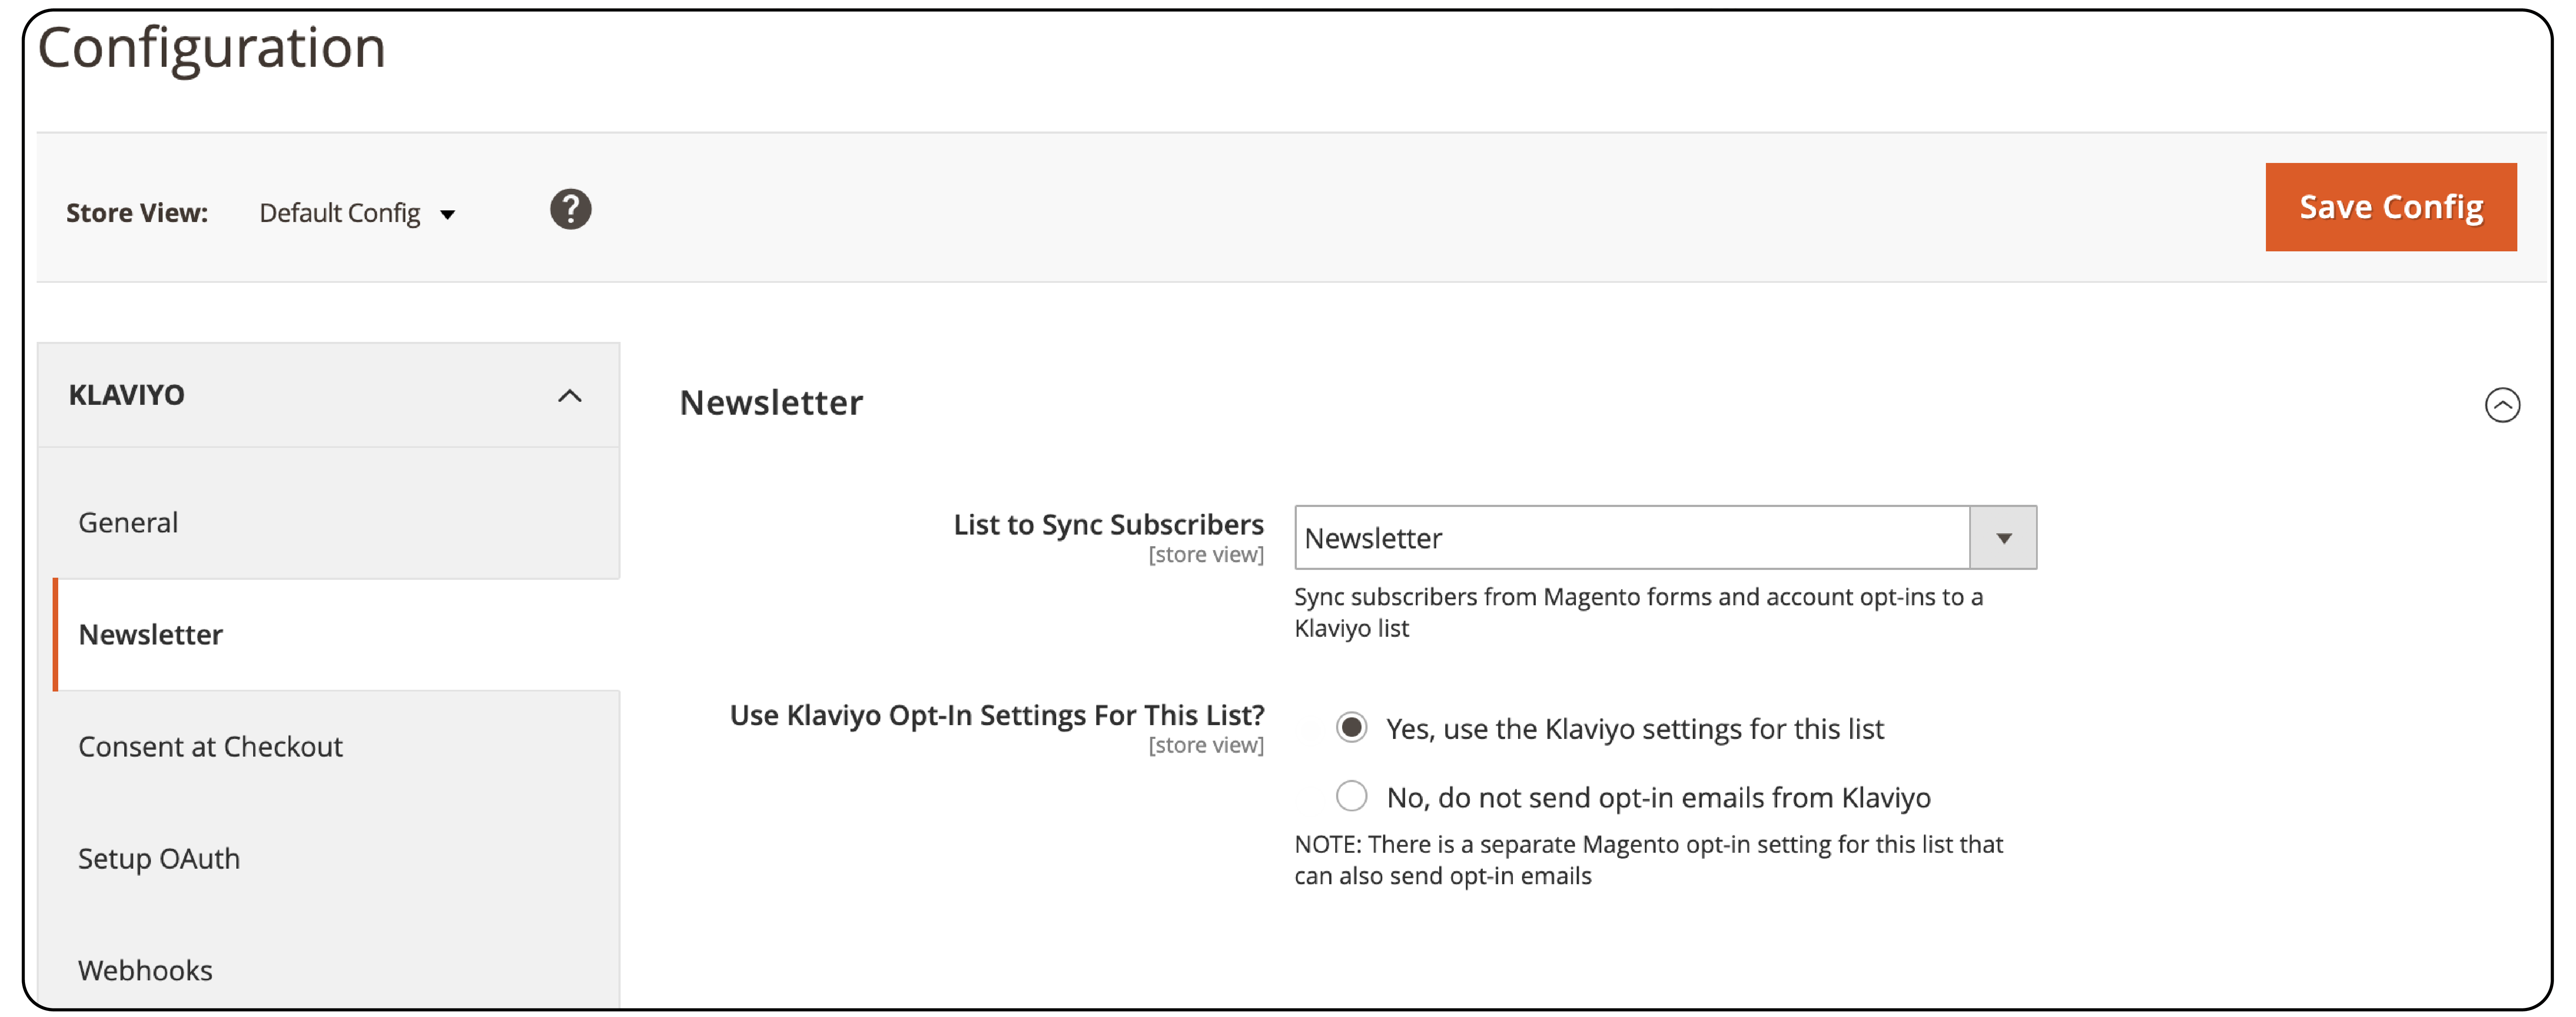The height and width of the screenshot is (1017, 2576).
Task: Click the KLAVIYO group header label
Action: pyautogui.click(x=127, y=395)
